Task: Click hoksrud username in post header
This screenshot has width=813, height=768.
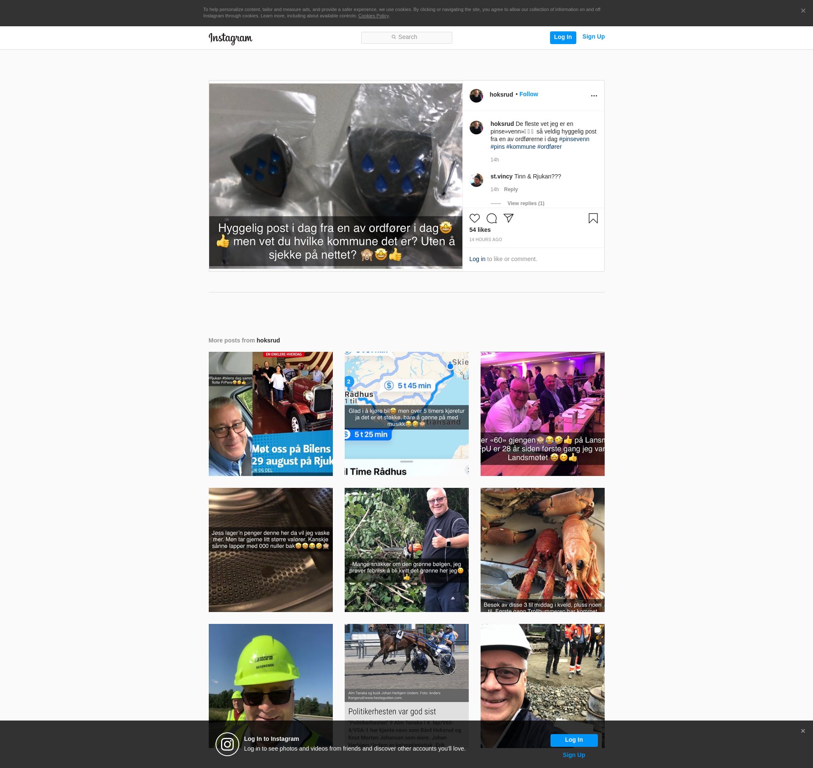Action: pos(501,95)
